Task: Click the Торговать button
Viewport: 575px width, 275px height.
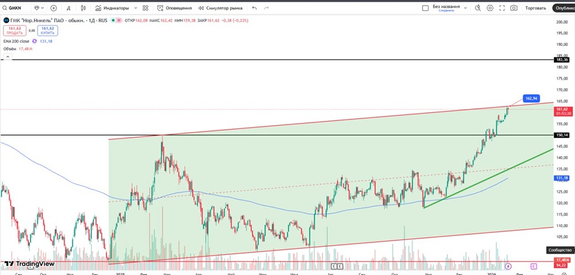Action: 535,7
